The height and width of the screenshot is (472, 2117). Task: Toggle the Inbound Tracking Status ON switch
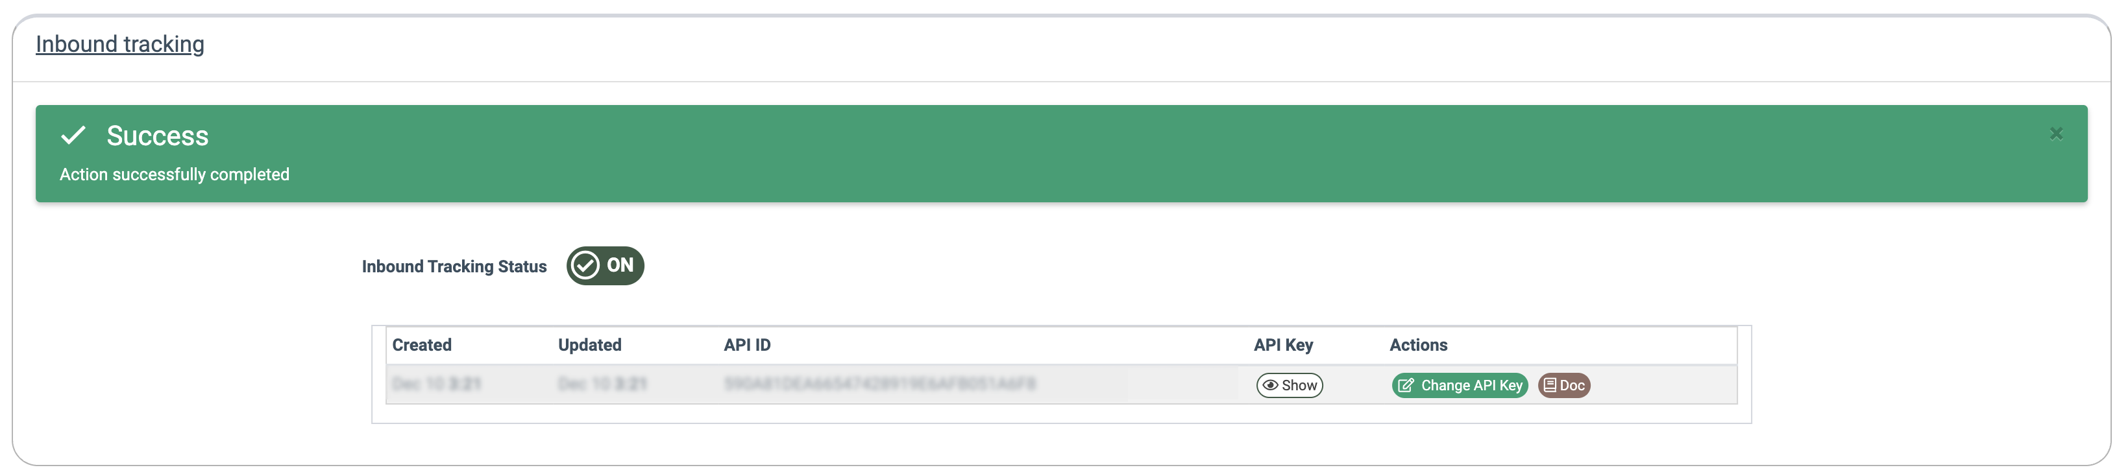coord(605,265)
